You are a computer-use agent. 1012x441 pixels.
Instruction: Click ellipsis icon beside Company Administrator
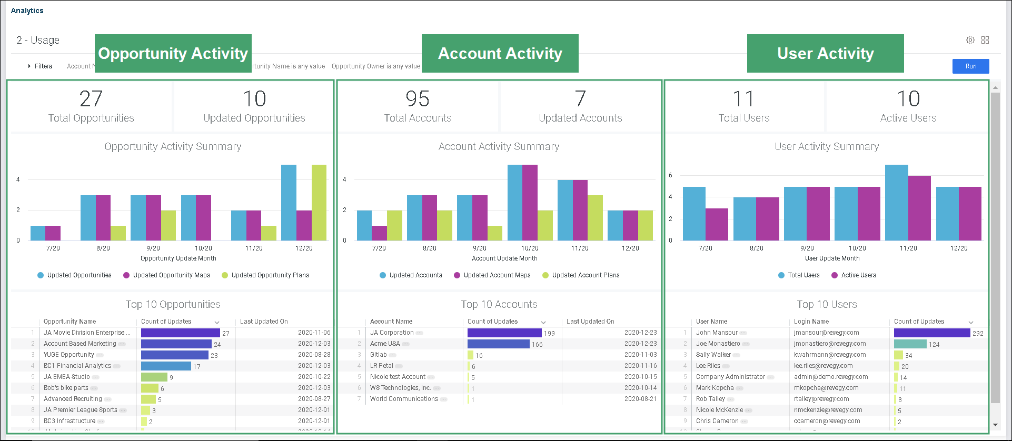click(771, 377)
